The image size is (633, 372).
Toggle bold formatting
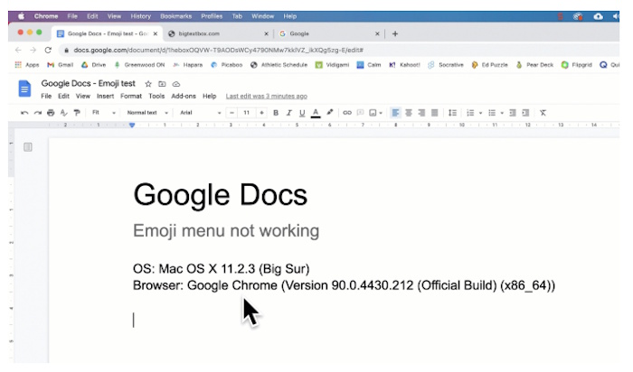[276, 113]
